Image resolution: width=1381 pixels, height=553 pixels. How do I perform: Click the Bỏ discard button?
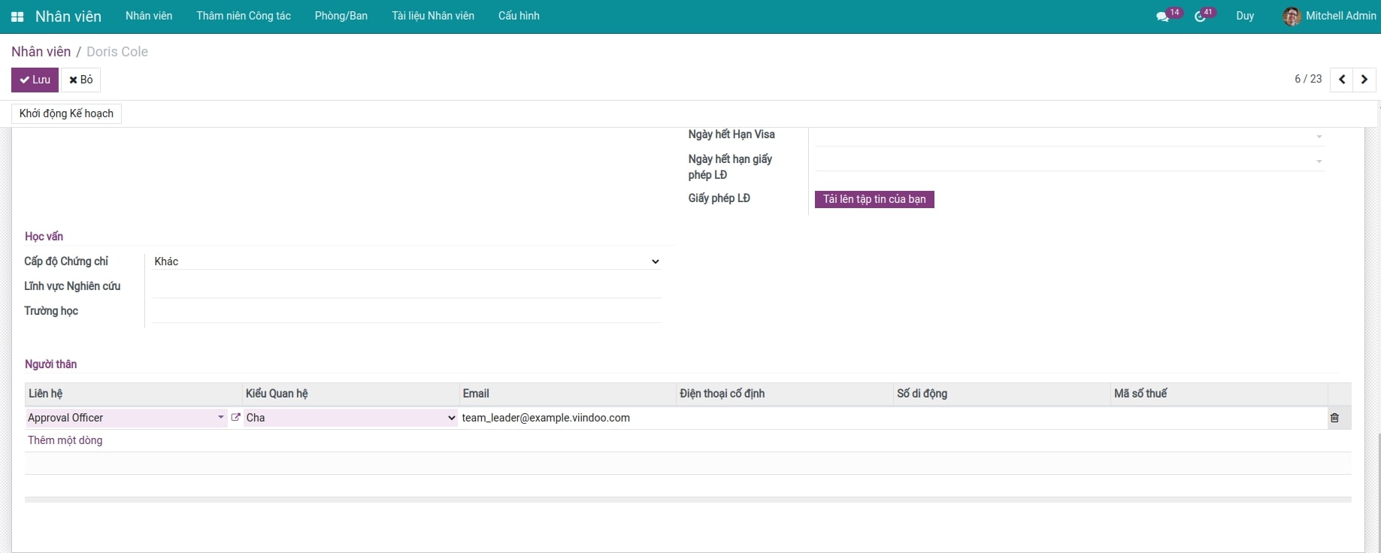(81, 80)
